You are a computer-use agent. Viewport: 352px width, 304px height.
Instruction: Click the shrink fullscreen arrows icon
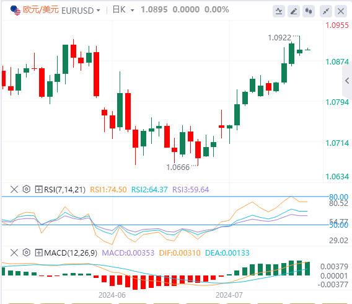pyautogui.click(x=326, y=11)
